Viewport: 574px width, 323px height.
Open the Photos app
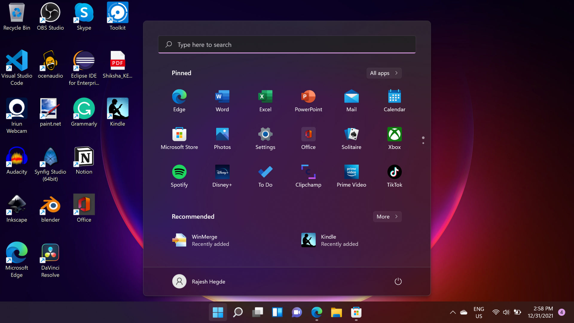point(222,139)
